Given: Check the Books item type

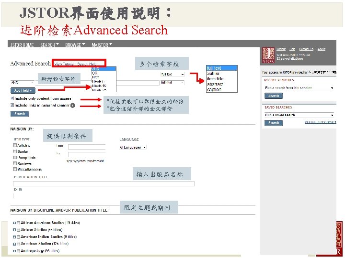Looking at the screenshot, I should coord(15,151).
